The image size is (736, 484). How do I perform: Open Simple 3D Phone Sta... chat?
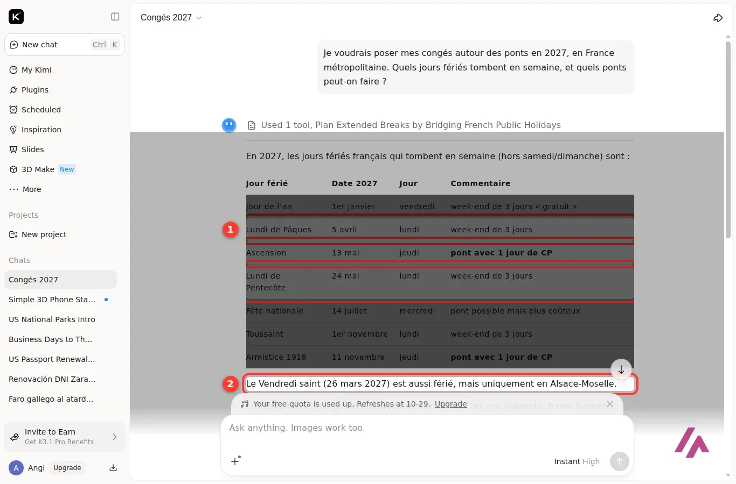(60, 300)
